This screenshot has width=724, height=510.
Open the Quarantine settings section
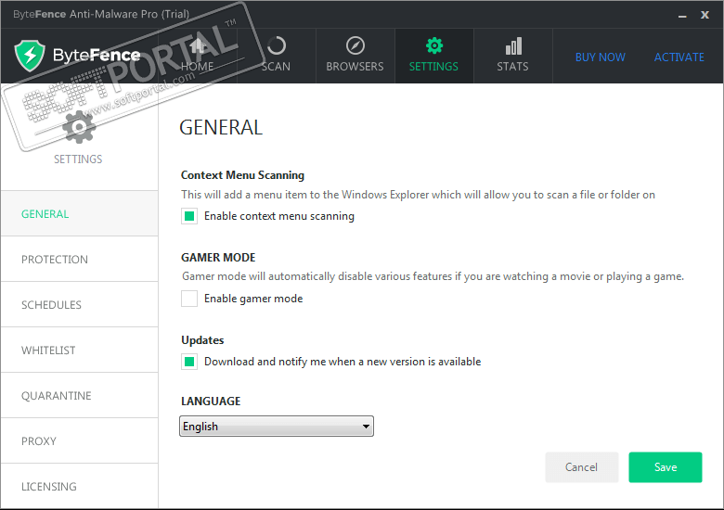click(x=80, y=396)
